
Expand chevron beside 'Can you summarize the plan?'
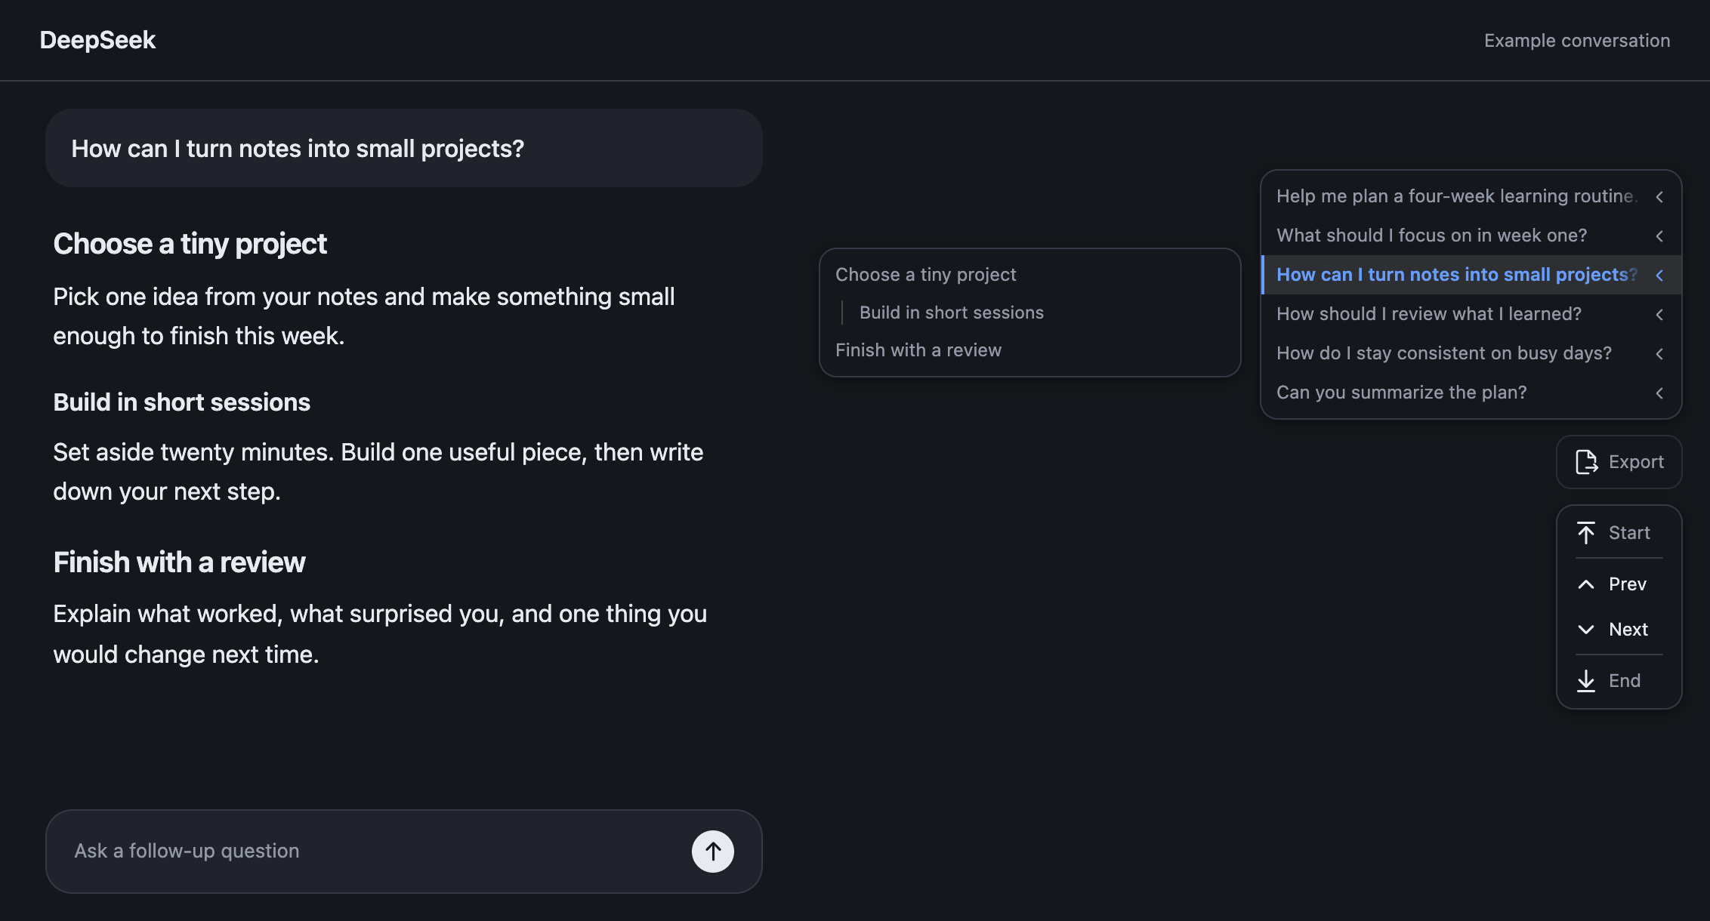coord(1659,393)
